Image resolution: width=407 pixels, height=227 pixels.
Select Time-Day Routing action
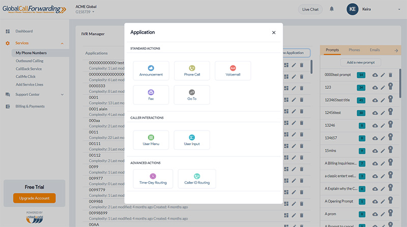[x=153, y=179]
